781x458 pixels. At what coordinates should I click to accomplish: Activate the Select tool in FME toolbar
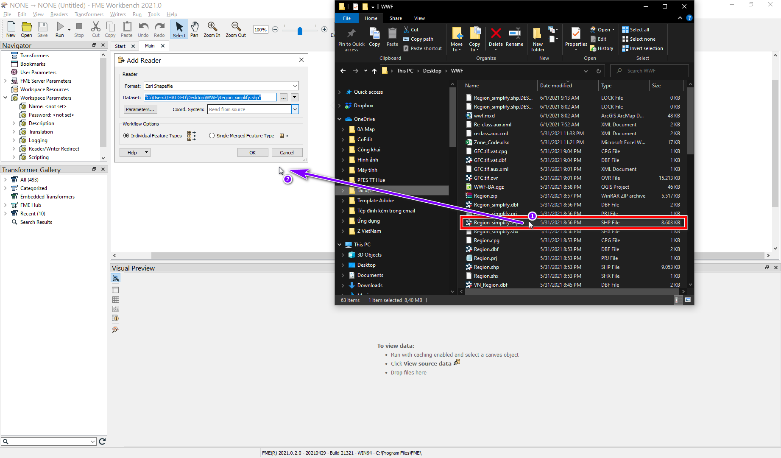click(x=179, y=29)
